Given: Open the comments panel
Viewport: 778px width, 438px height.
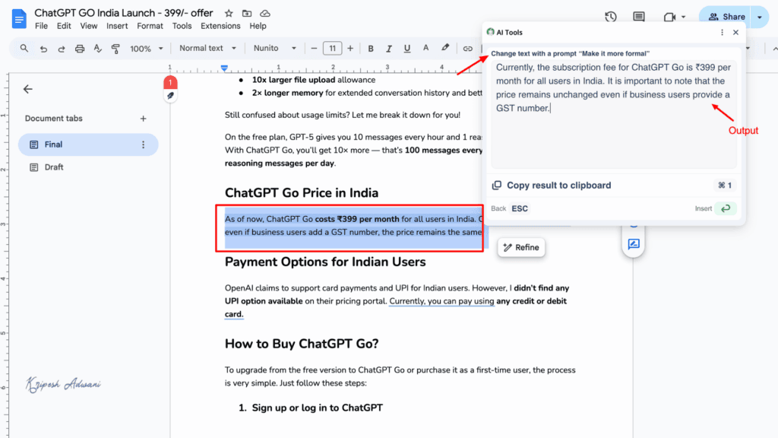Looking at the screenshot, I should click(x=639, y=16).
